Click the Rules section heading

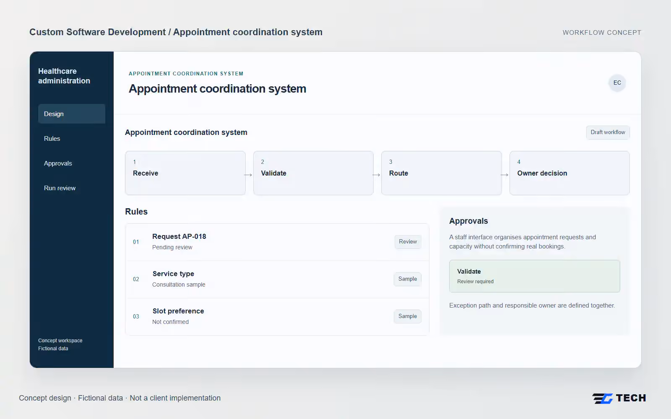(x=136, y=212)
